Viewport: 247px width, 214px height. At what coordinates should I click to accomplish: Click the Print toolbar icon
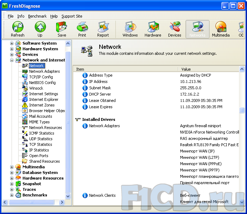coord(82,30)
